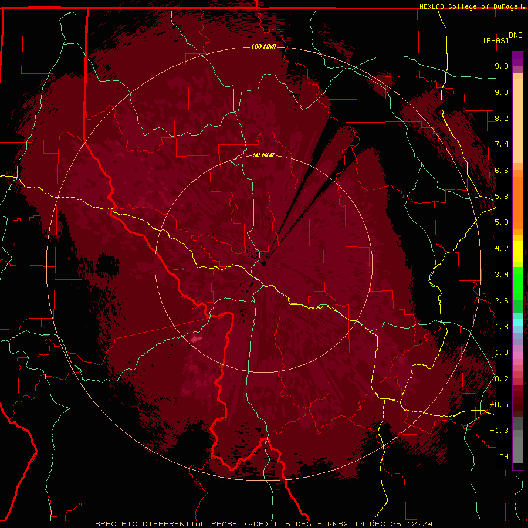Click the [PHAS] unit label
This screenshot has width=528, height=528.
click(x=496, y=40)
